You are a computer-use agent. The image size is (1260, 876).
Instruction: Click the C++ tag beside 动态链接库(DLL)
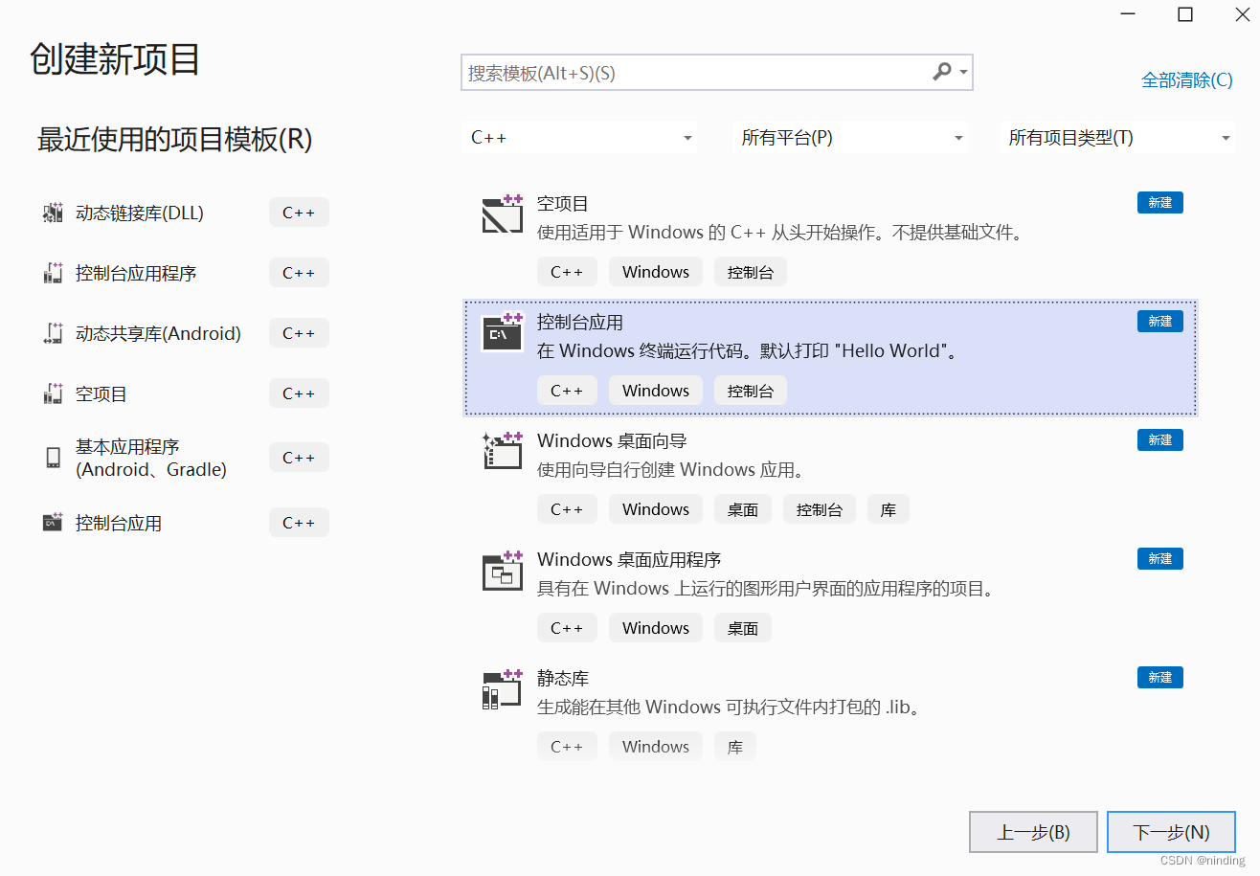pos(299,213)
